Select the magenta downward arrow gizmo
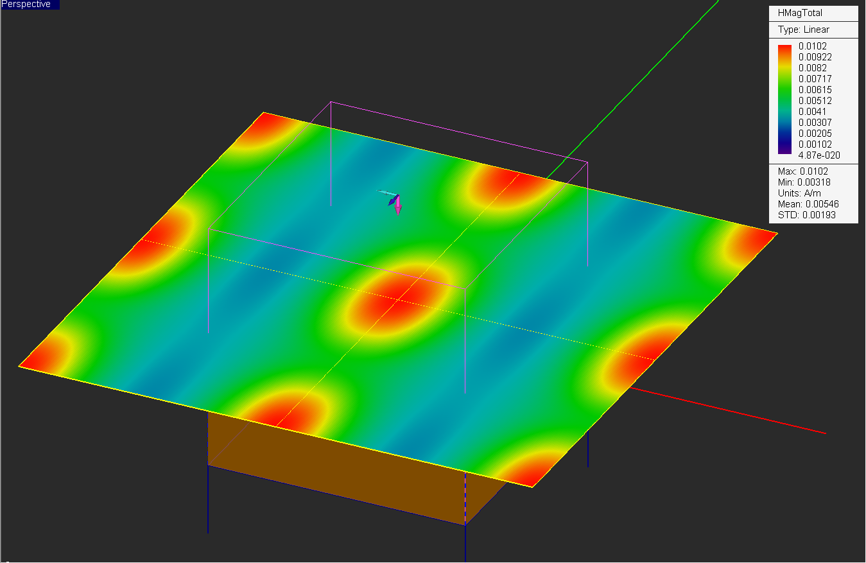The width and height of the screenshot is (866, 563). click(398, 206)
